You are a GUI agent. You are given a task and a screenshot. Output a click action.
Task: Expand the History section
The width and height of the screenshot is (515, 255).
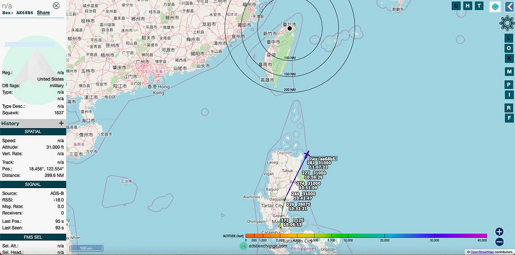click(61, 123)
